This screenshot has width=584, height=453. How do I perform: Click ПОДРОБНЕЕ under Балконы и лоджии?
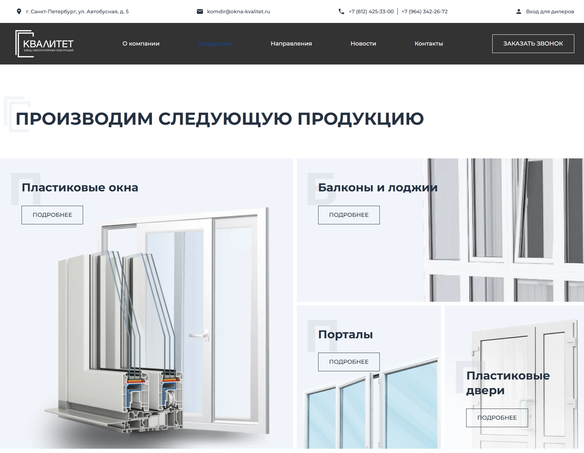pos(349,215)
